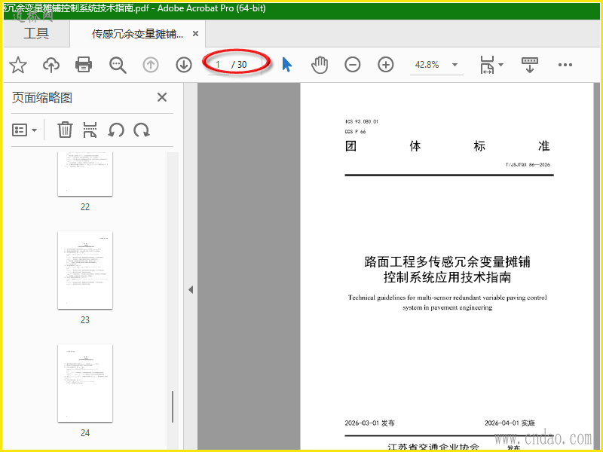Click the '2026-04-01 实施' date text
Screen dimensions: 603x452
(510, 423)
